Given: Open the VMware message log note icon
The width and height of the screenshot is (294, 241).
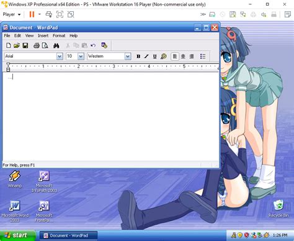Looking at the screenshot, I should point(288,14).
